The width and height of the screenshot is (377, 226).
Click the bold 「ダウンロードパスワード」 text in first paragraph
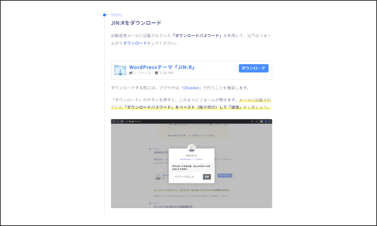click(197, 36)
